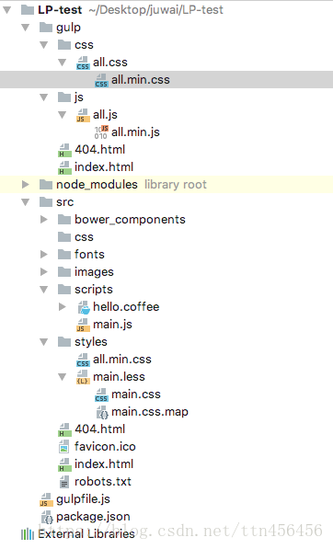Select the 'images' folder name
333x549 pixels.
click(94, 272)
